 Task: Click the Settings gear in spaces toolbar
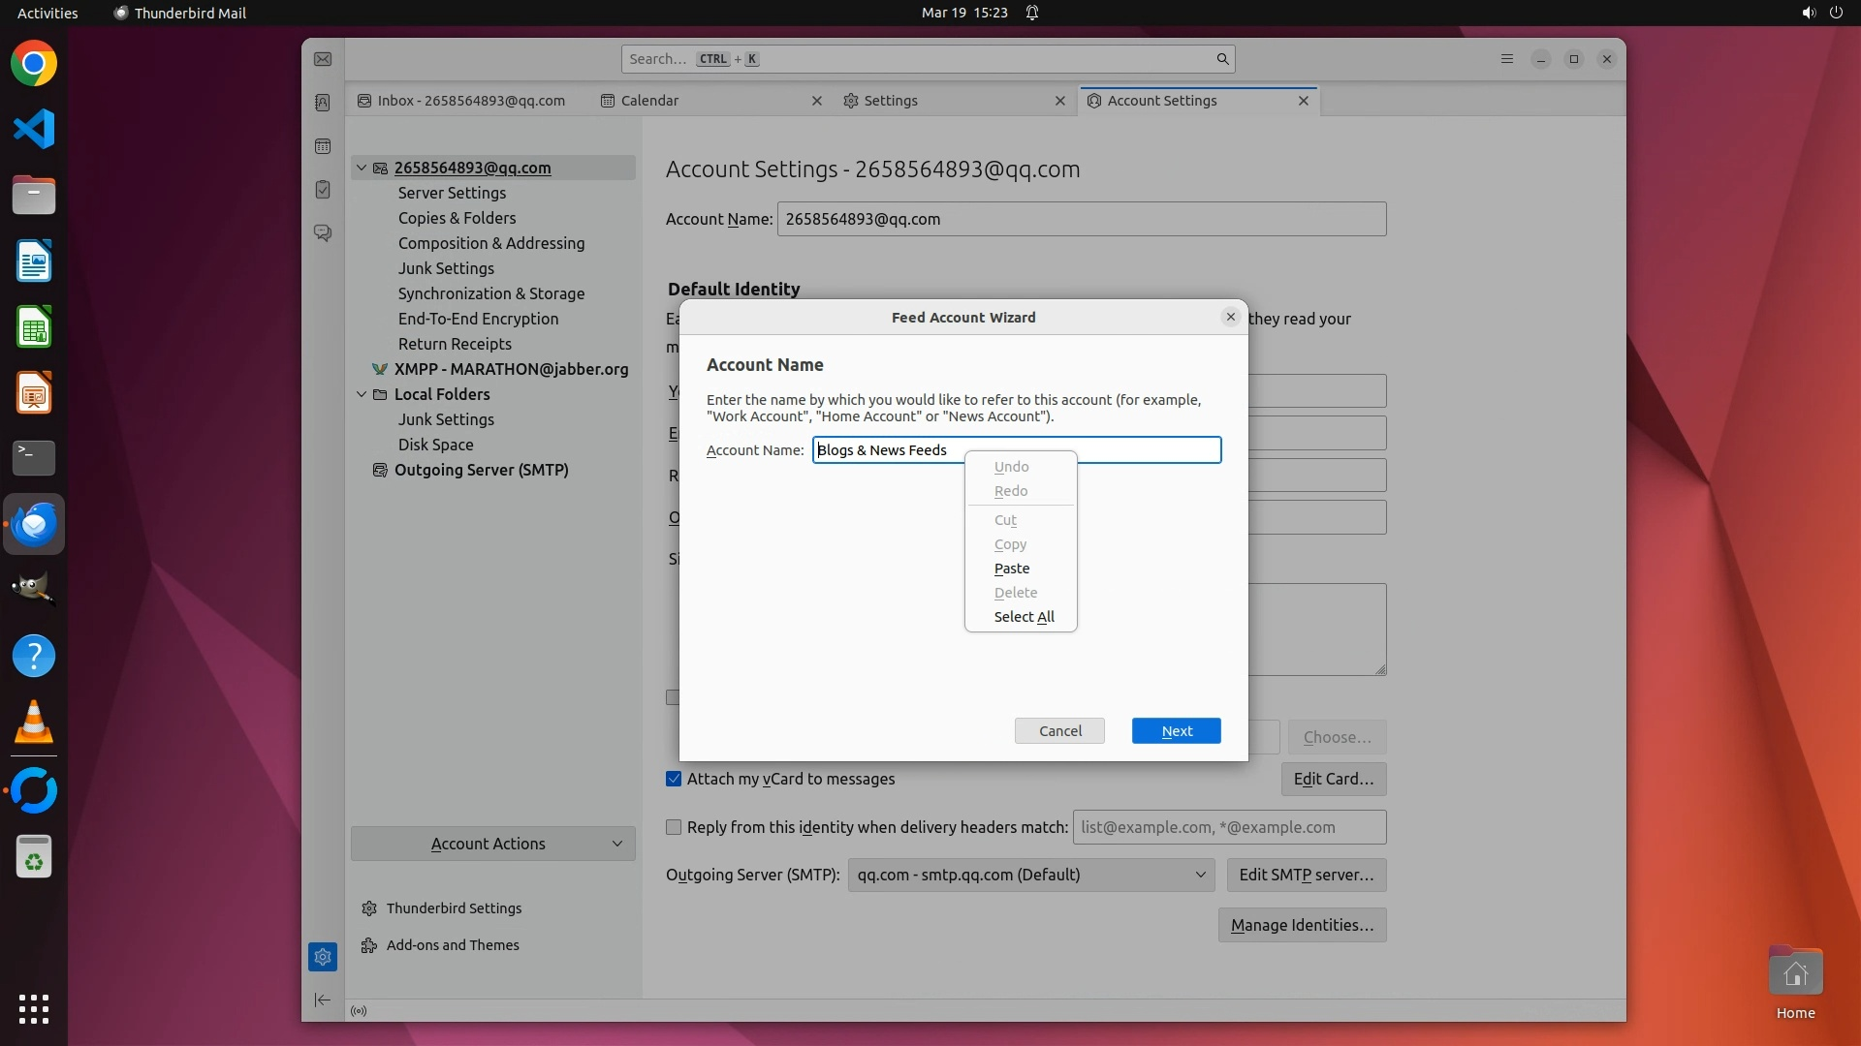(x=323, y=957)
